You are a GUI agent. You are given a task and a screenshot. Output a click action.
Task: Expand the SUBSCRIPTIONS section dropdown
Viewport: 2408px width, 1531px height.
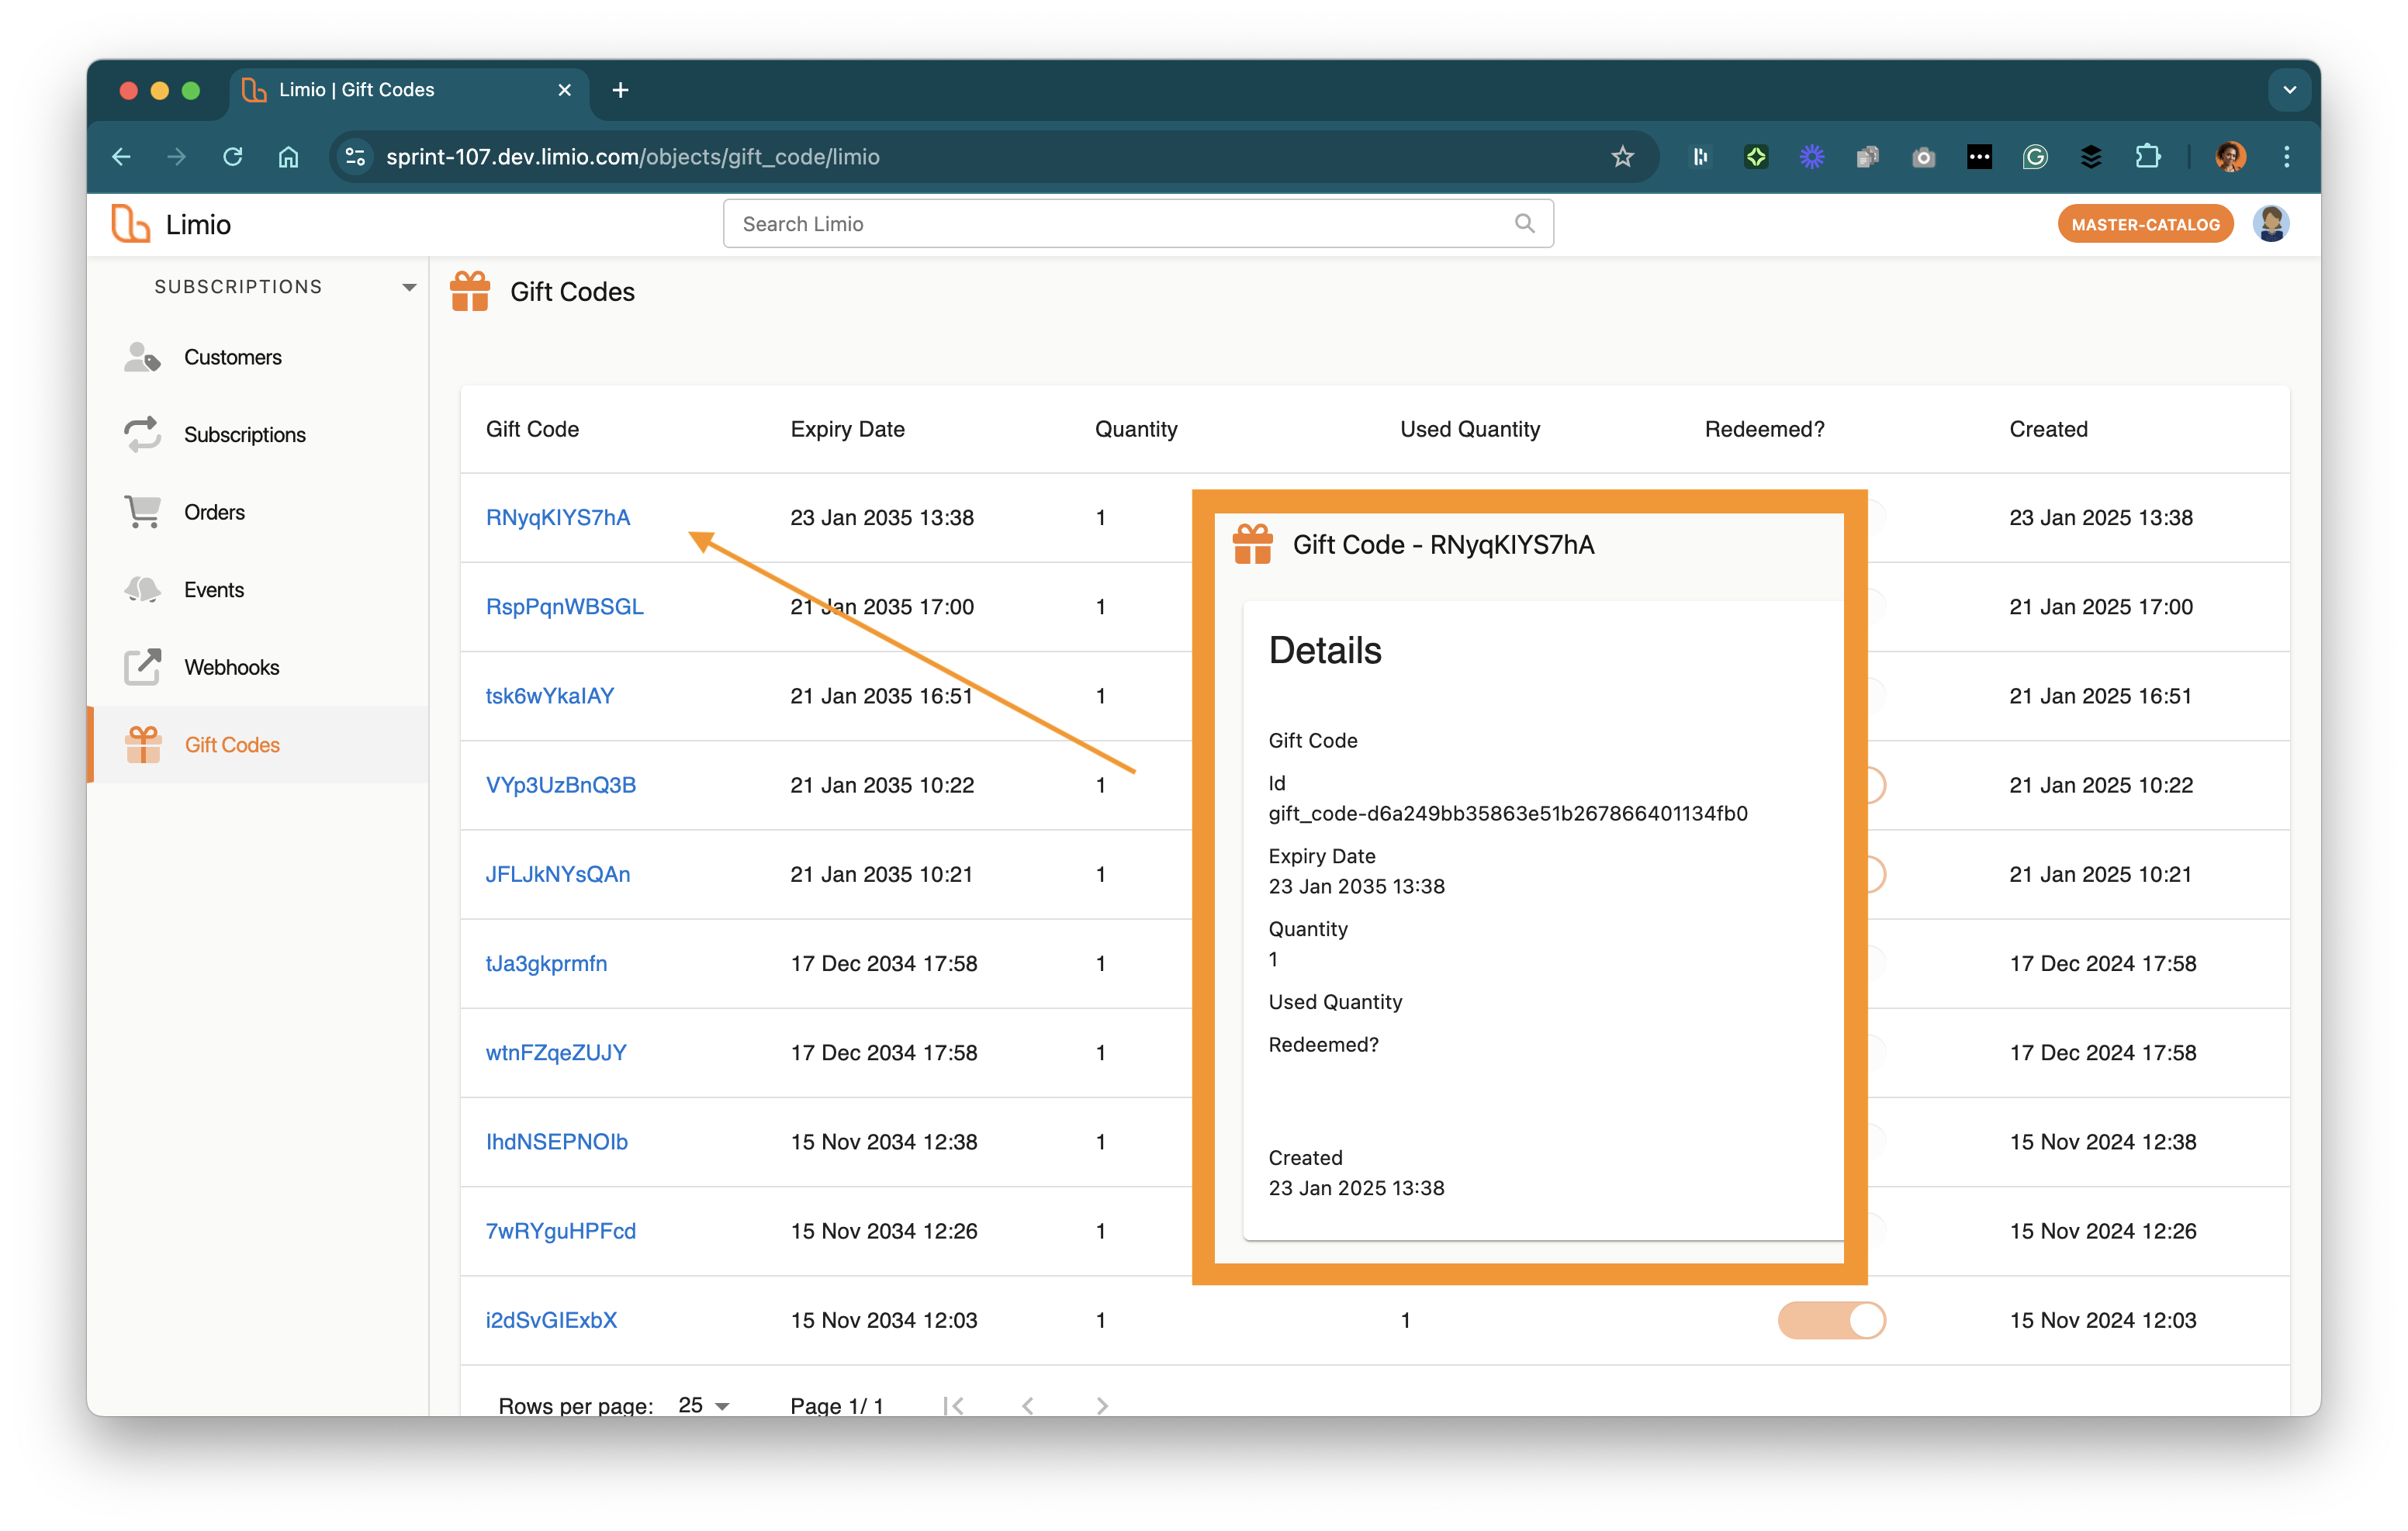point(409,287)
